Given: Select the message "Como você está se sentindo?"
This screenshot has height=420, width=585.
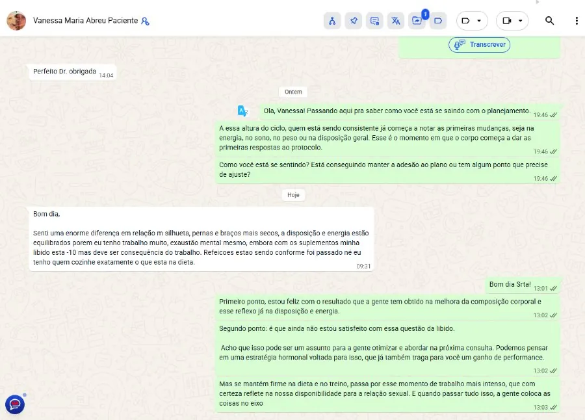Looking at the screenshot, I should pyautogui.click(x=387, y=170).
